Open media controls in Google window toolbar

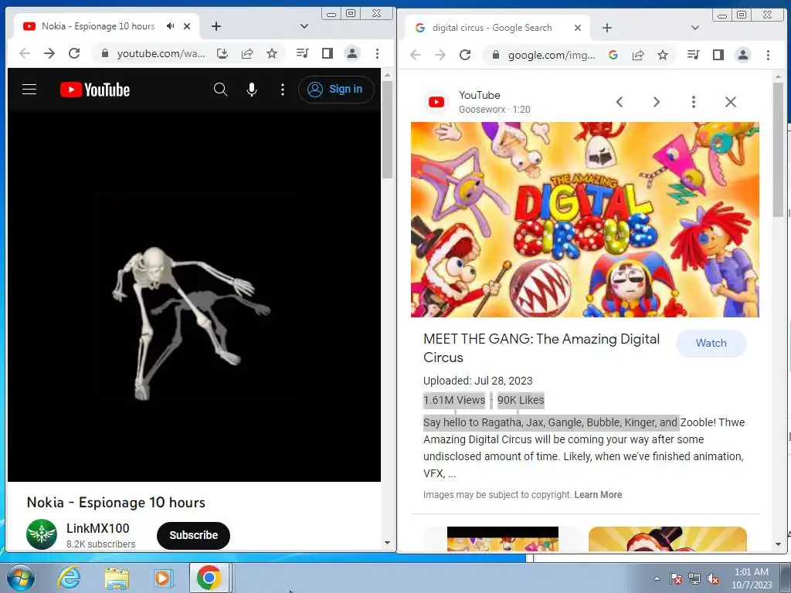point(693,55)
